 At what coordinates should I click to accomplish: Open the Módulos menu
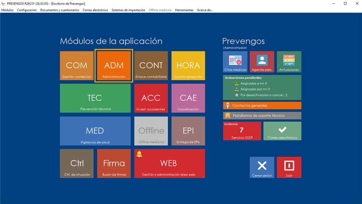click(x=7, y=10)
